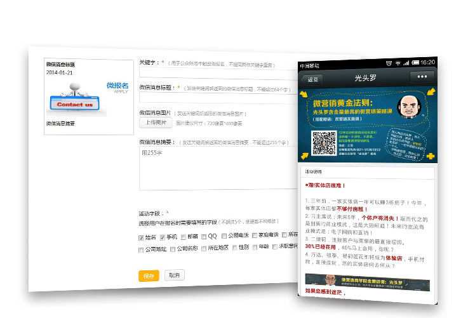Image resolution: width=475 pixels, height=318 pixels.
Task: Open the three-dot more menu
Action: tap(422, 77)
